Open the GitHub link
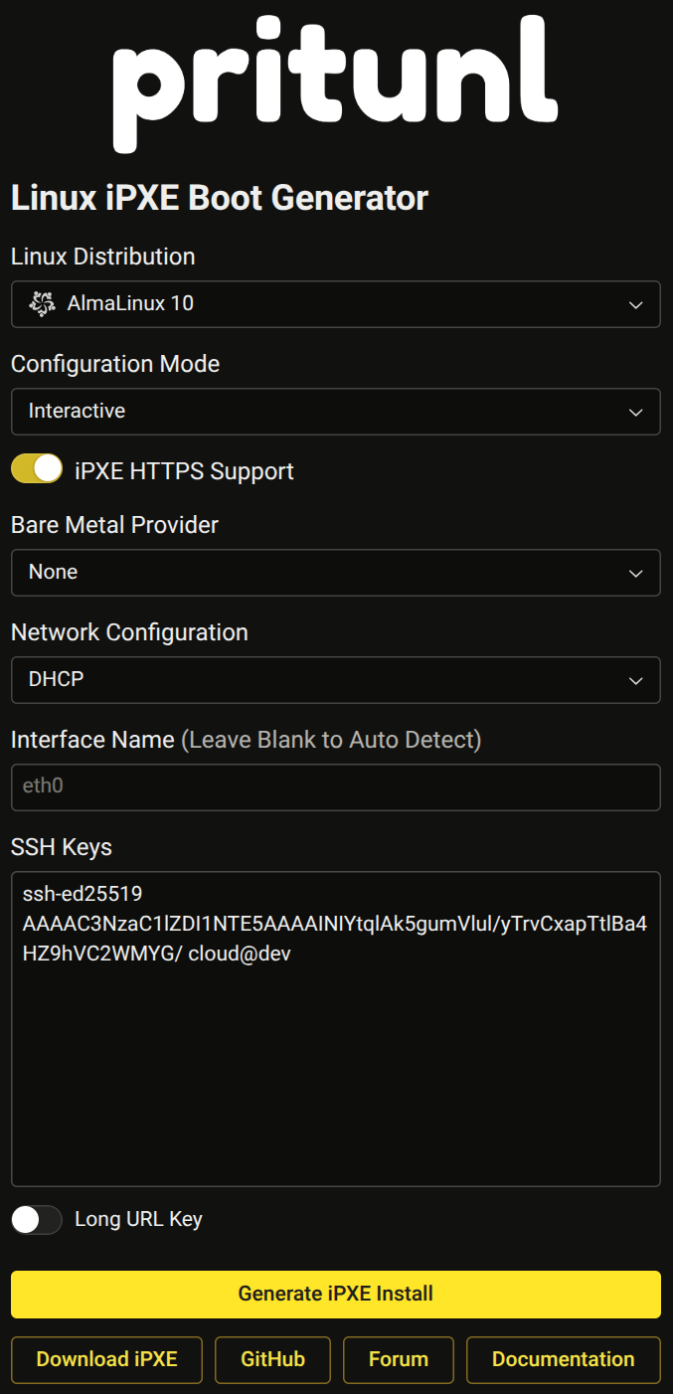 click(272, 1359)
